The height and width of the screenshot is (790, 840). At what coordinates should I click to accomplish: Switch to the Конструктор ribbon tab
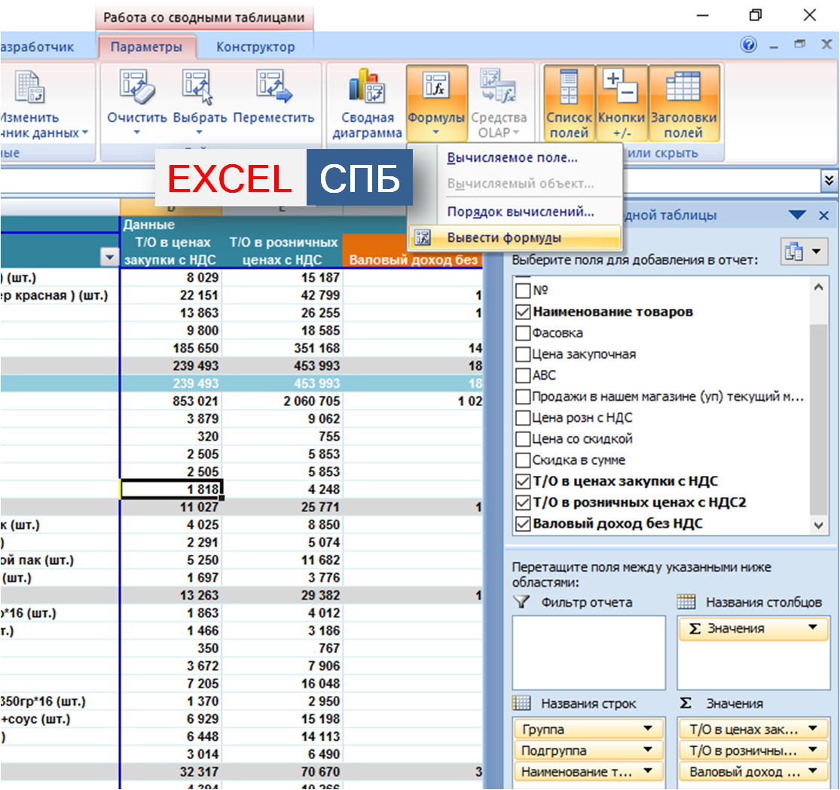tap(255, 47)
